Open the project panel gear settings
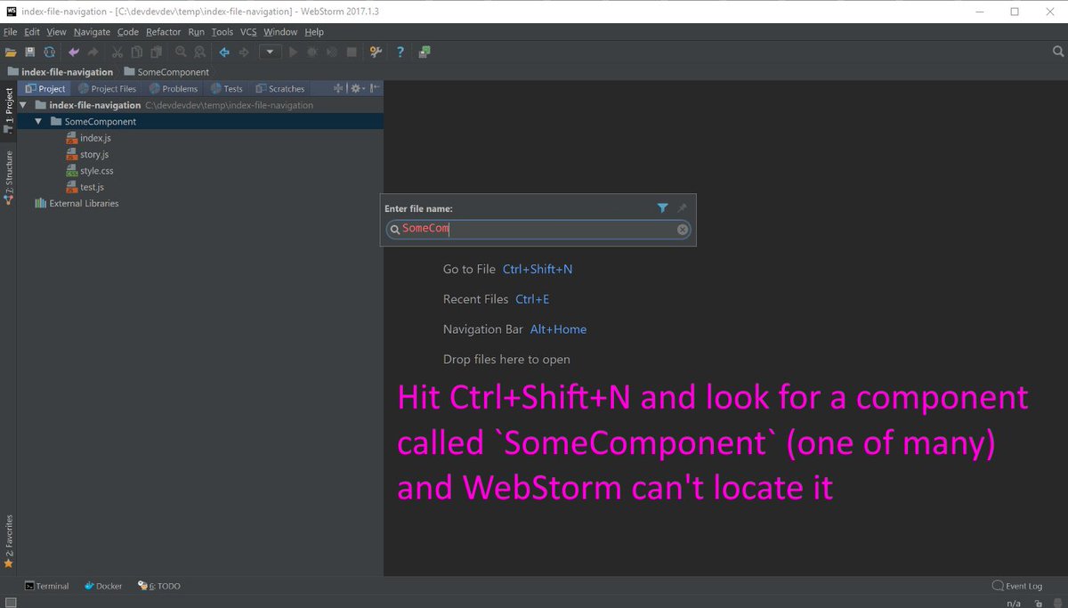The width and height of the screenshot is (1068, 608). (357, 88)
